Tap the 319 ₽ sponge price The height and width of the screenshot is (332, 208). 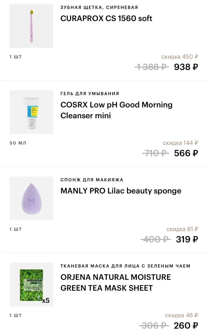187,239
